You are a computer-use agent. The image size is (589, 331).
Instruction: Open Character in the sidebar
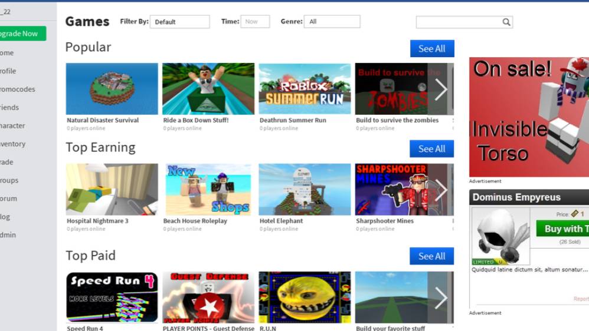(x=12, y=125)
